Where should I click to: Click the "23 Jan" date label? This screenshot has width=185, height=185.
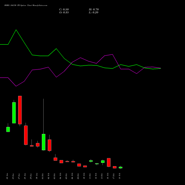click(x=13, y=176)
